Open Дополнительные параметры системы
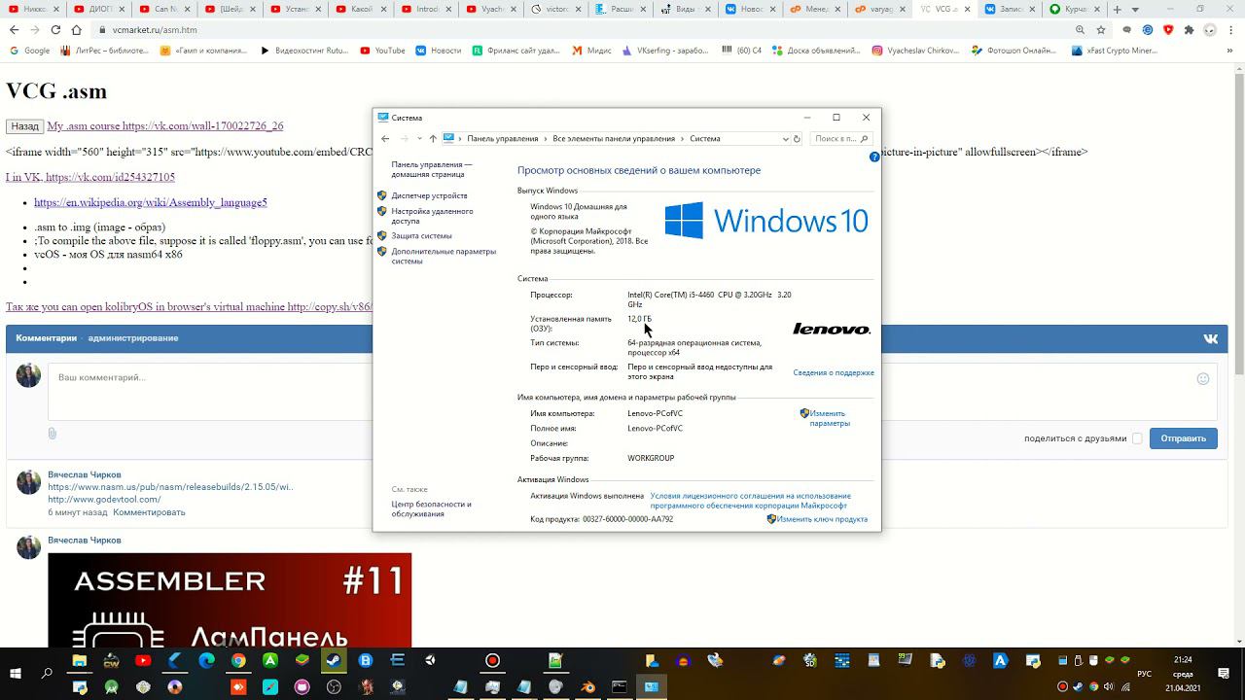 (444, 256)
